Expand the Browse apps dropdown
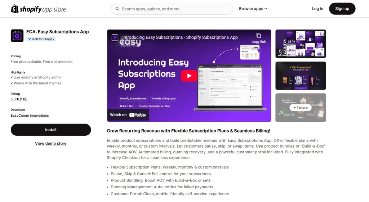 tap(253, 9)
